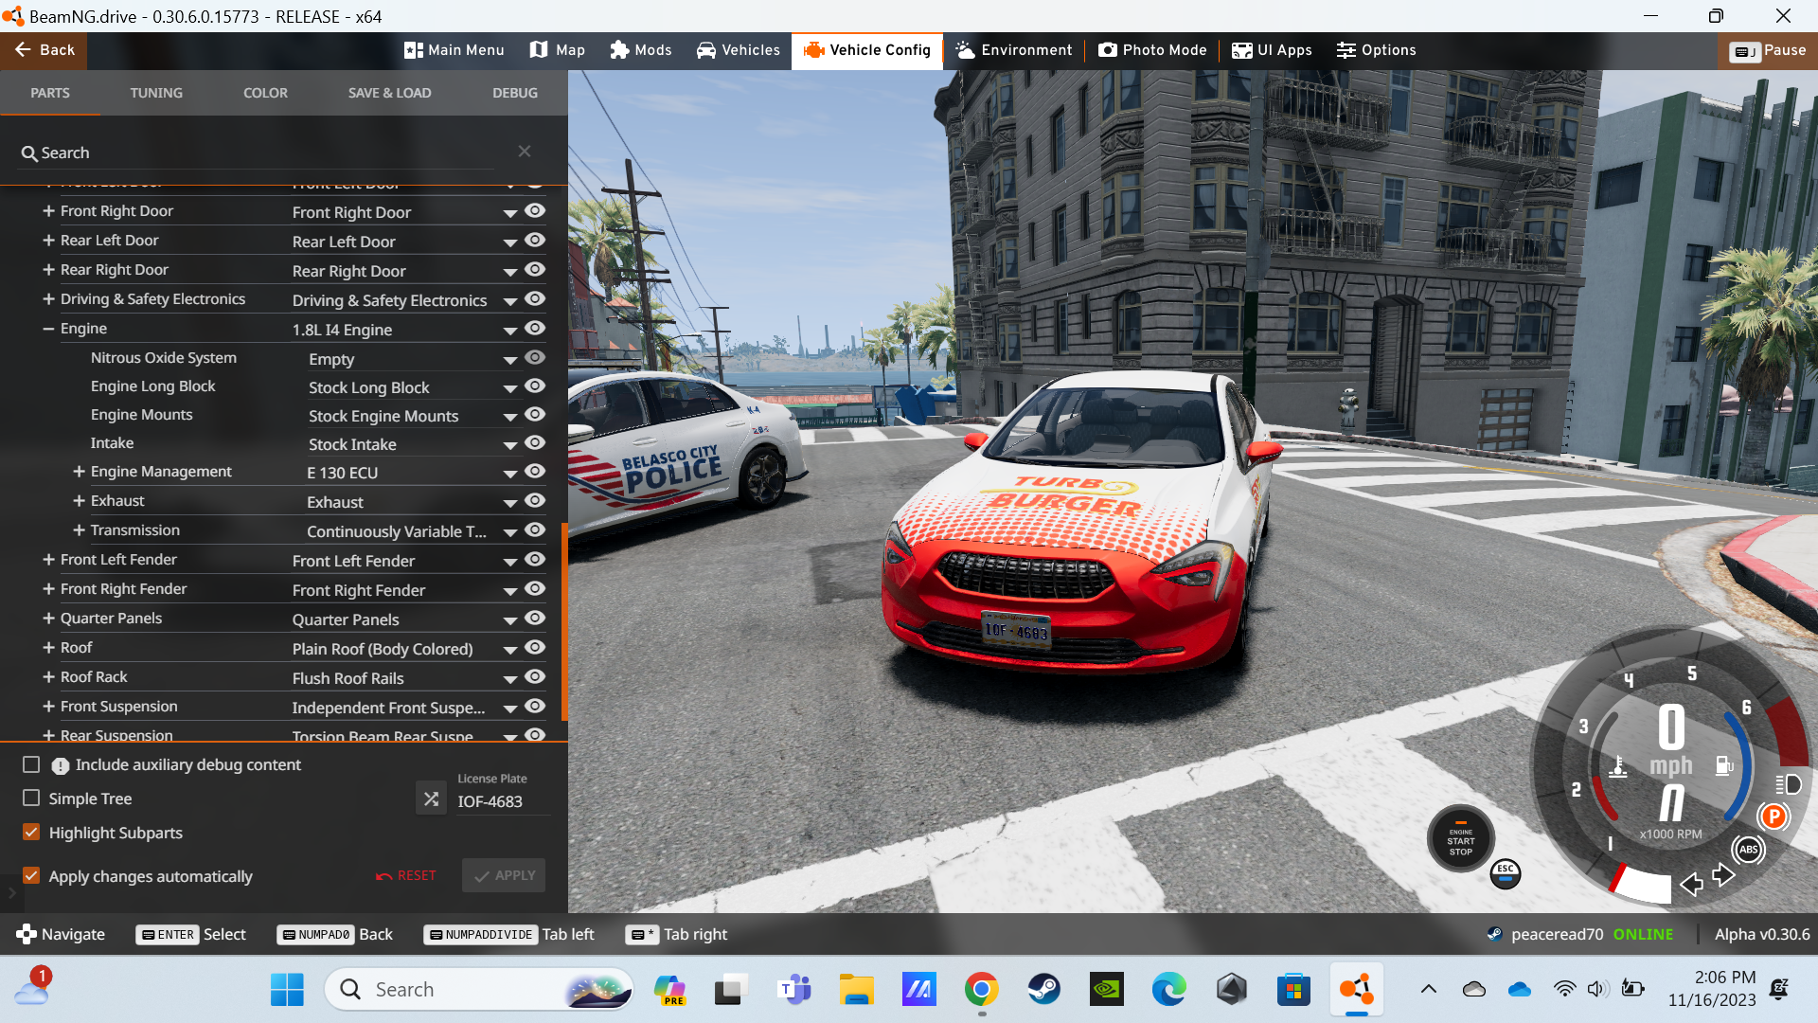Click the Engine Start Stop button

(1460, 839)
